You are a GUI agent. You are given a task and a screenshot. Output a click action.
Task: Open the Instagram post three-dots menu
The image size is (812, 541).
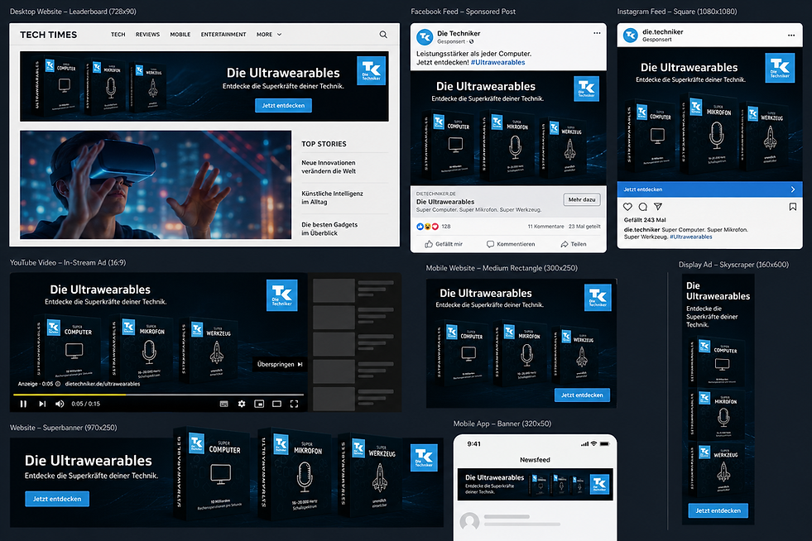click(x=791, y=36)
